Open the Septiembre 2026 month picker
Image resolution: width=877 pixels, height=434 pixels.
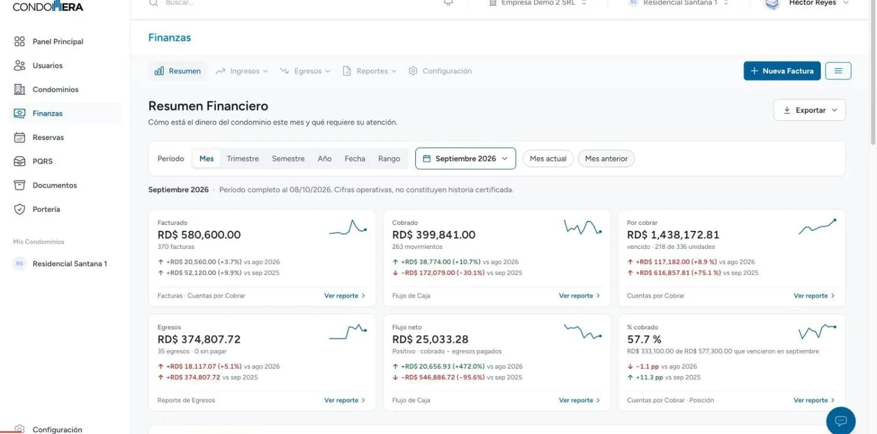[x=465, y=158]
